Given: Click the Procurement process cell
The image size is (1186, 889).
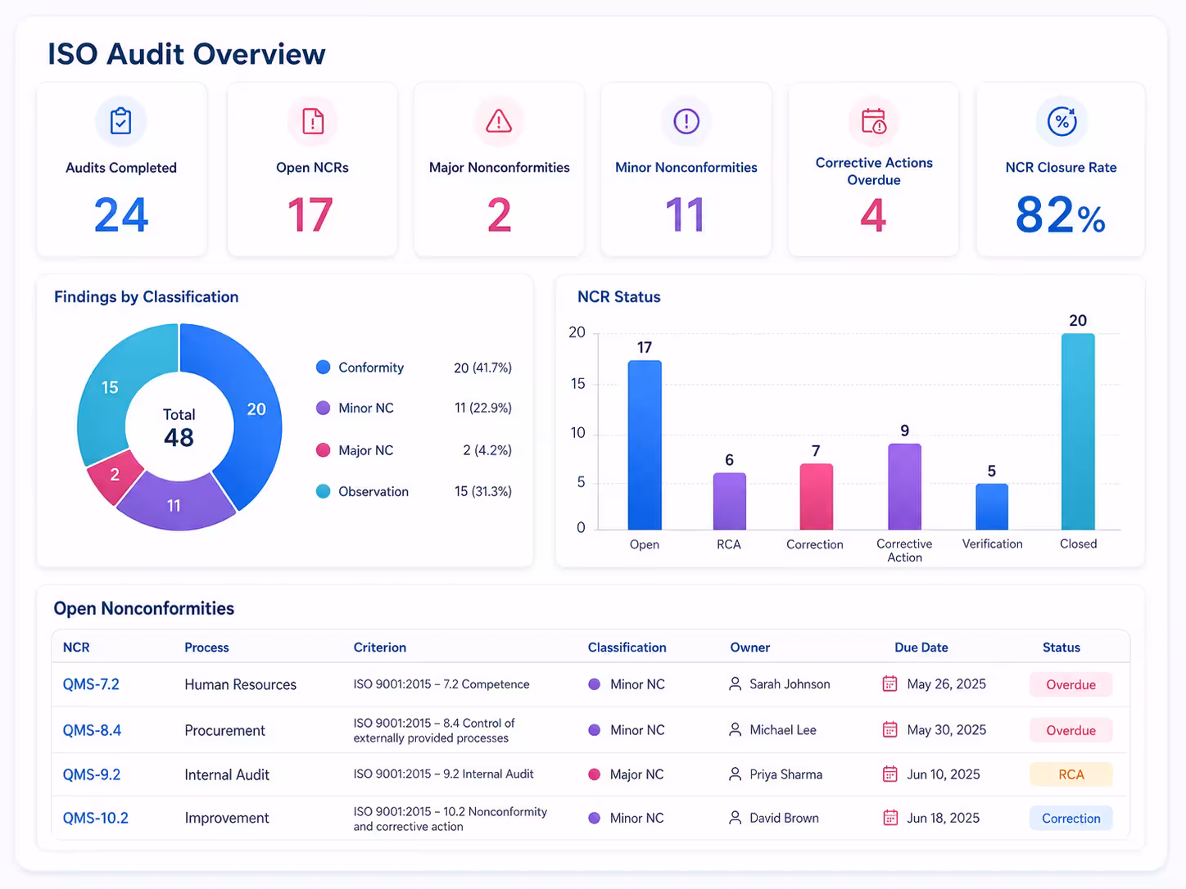Looking at the screenshot, I should click(224, 730).
